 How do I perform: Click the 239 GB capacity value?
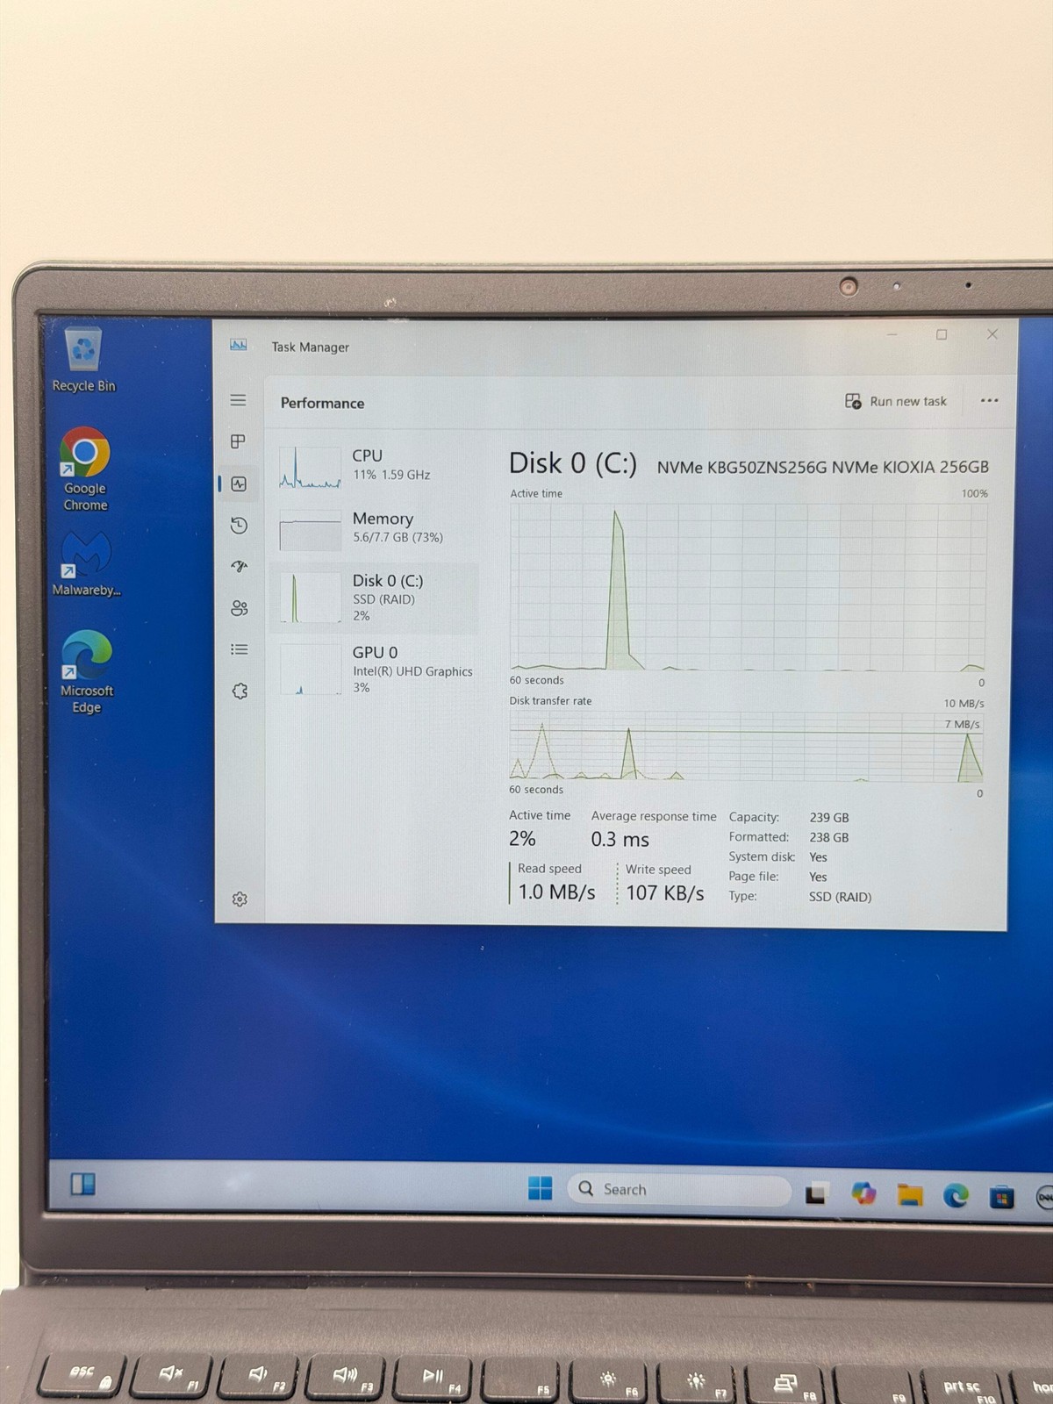828,817
